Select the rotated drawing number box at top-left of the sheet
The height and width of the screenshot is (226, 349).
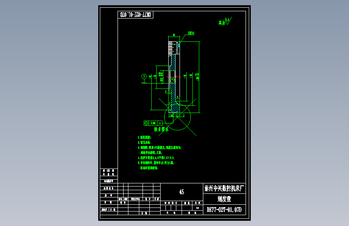click(135, 15)
